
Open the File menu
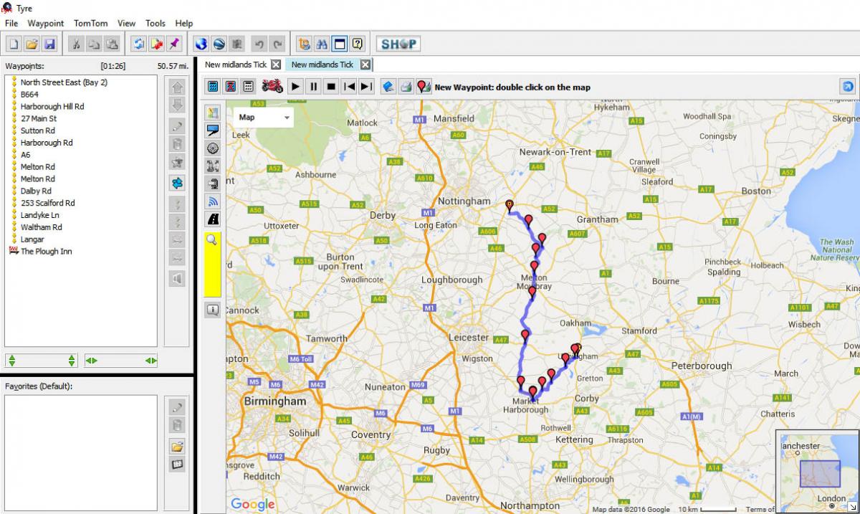pyautogui.click(x=11, y=23)
